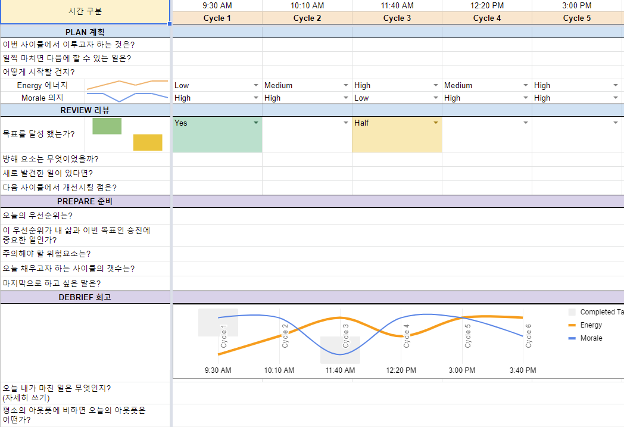624x427 pixels.
Task: Click the yellow bar in goal sparkline
Action: (x=148, y=142)
